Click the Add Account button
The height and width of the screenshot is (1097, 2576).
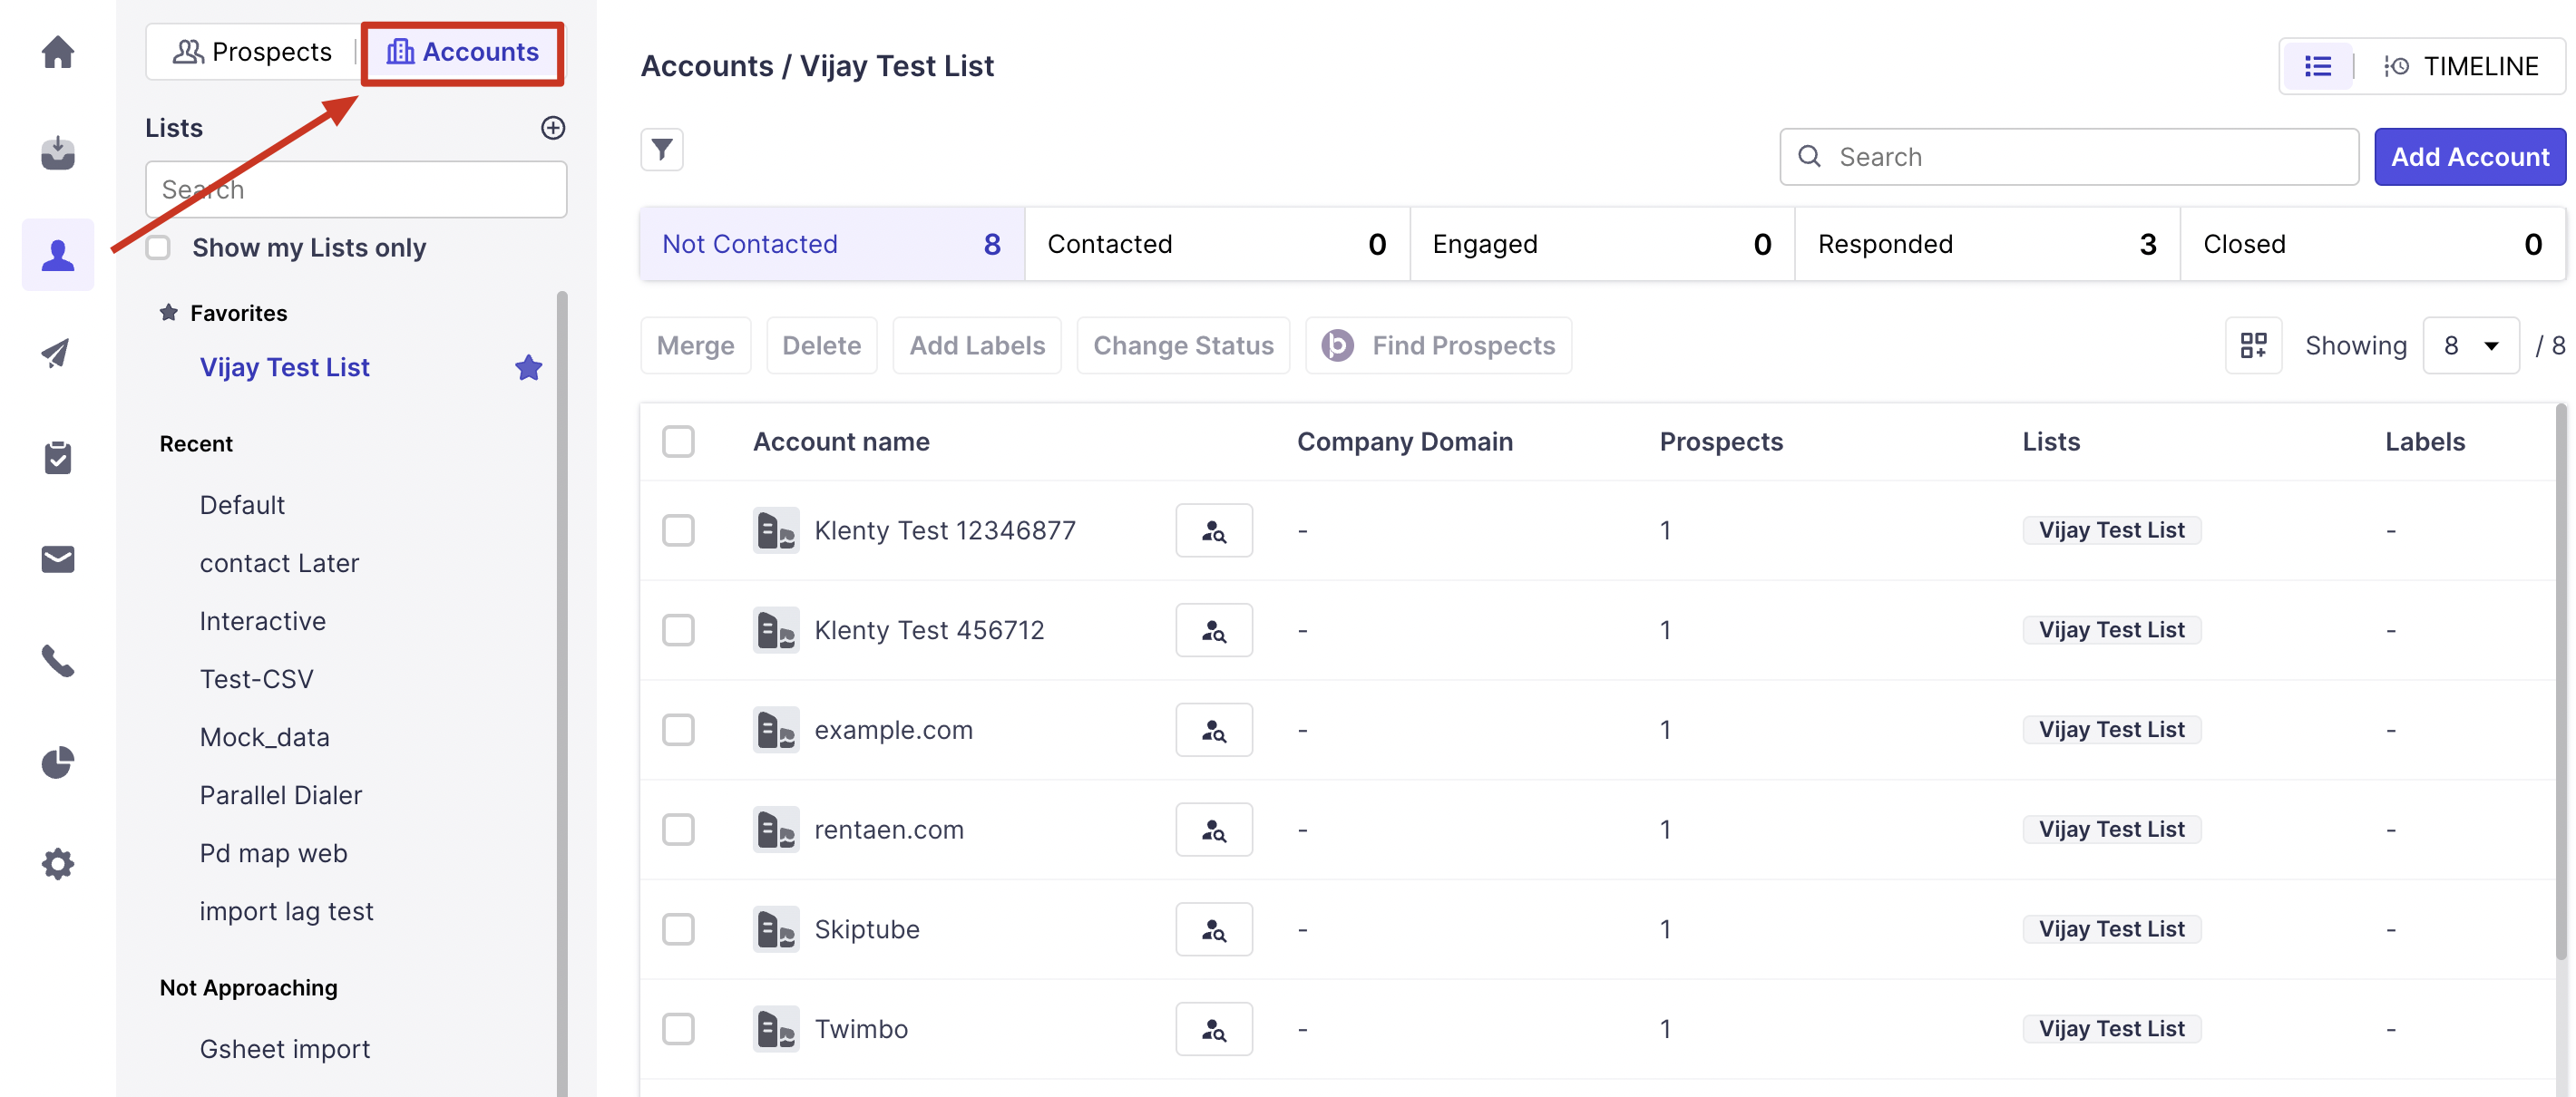(x=2469, y=157)
